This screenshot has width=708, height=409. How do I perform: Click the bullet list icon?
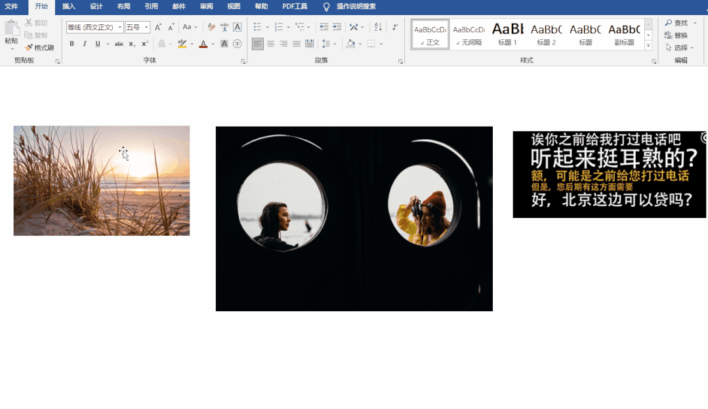coord(257,27)
